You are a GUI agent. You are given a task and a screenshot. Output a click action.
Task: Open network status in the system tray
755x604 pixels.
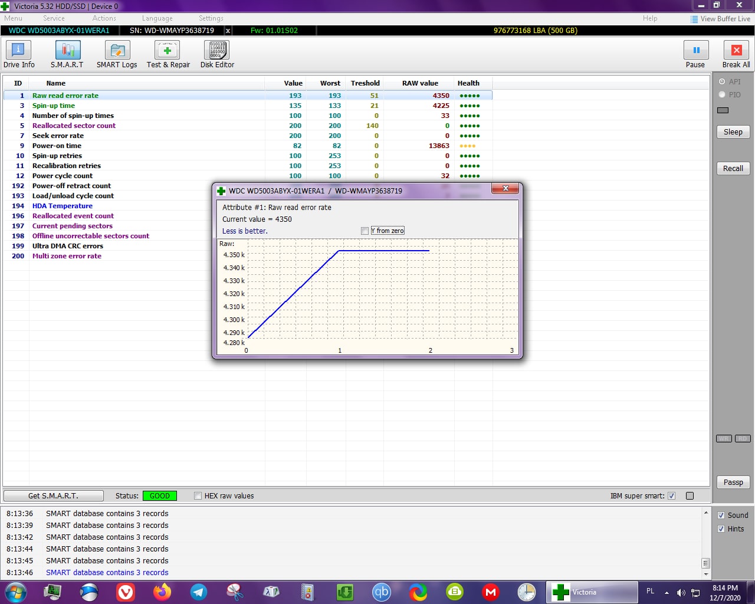(x=696, y=592)
